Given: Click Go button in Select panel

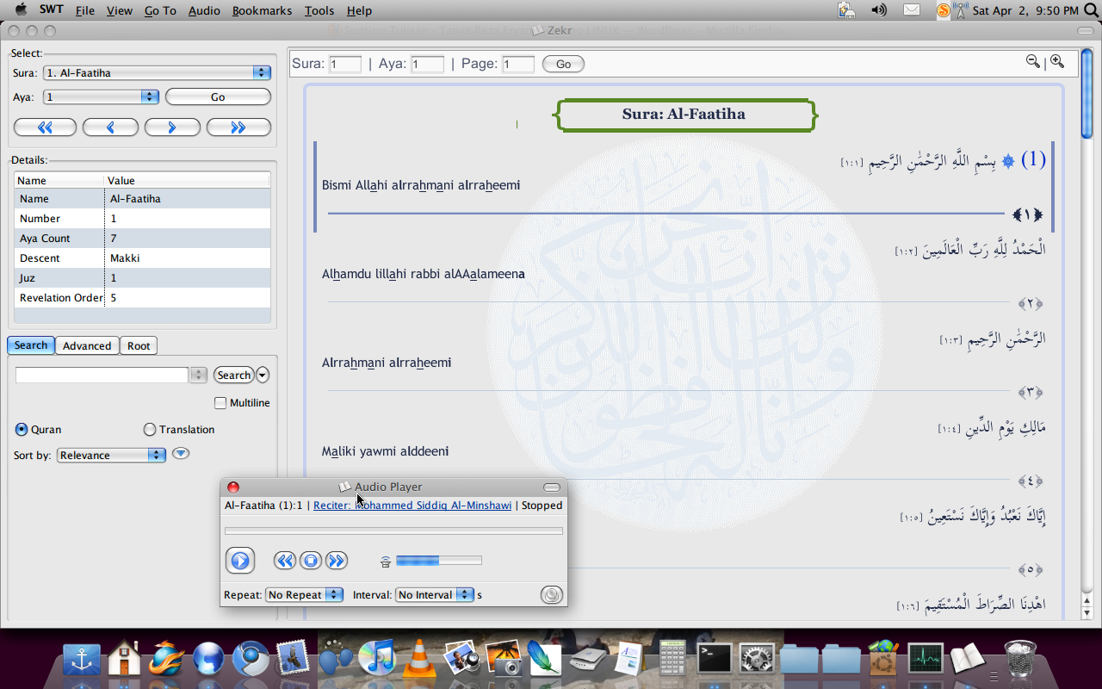Looking at the screenshot, I should [x=218, y=97].
